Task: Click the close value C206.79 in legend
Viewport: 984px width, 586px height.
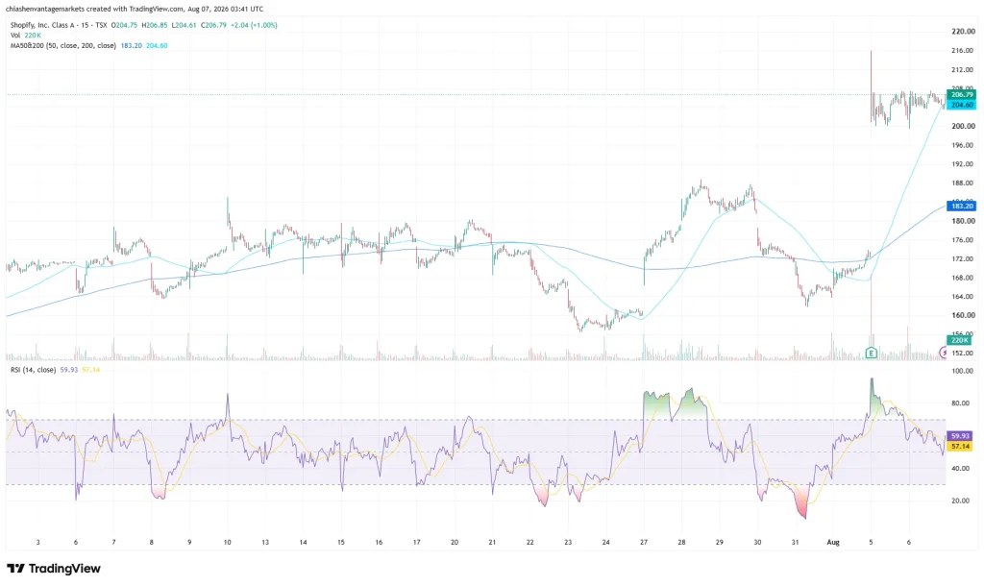Action: [213, 25]
